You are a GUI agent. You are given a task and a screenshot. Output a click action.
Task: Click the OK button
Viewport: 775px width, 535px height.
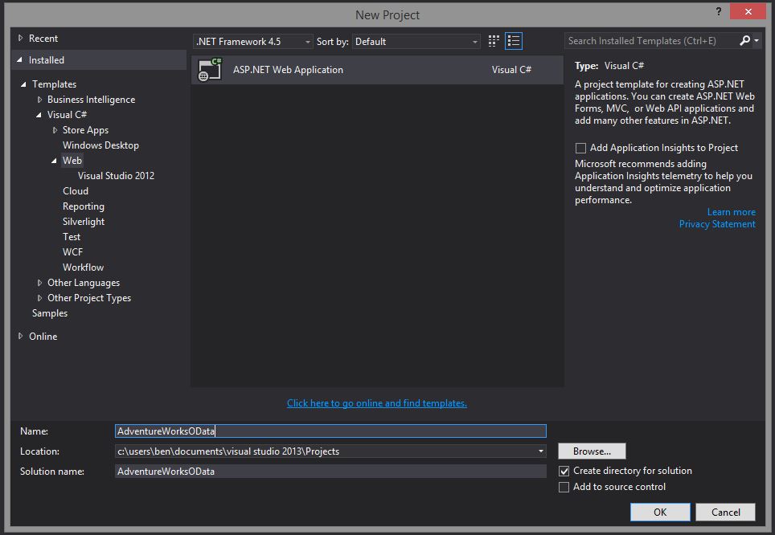(x=660, y=513)
